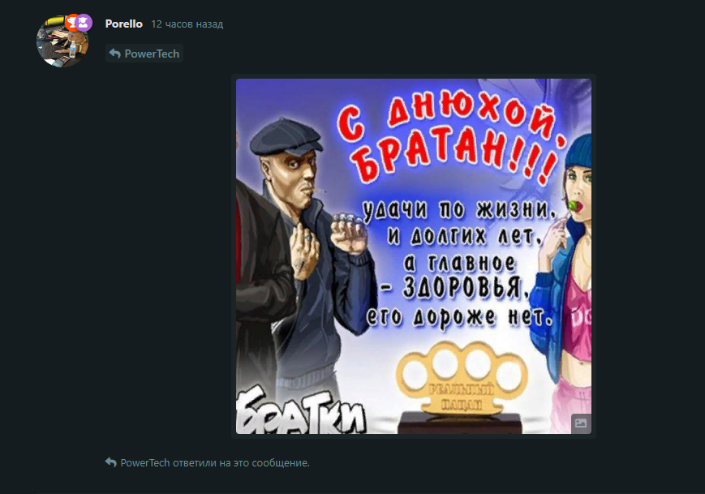Jump to the quoted PowerTech message chip
The height and width of the screenshot is (494, 705).
(144, 54)
